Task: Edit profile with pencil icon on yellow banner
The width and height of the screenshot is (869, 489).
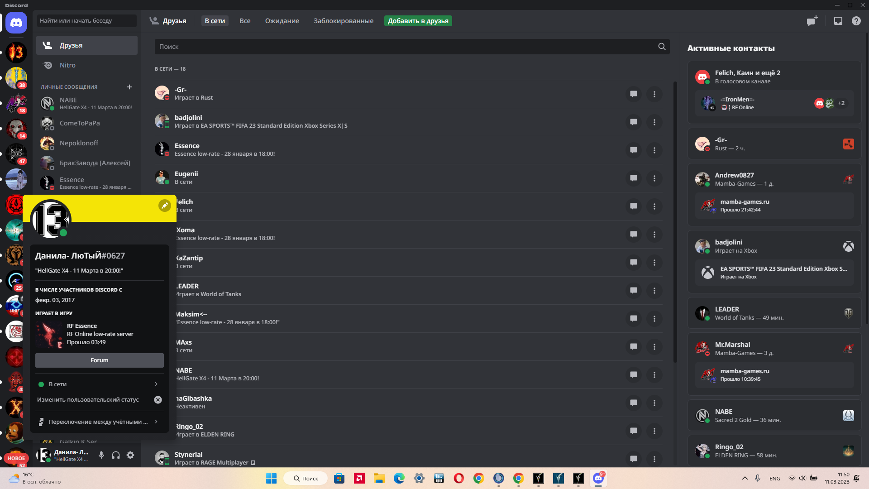Action: point(164,206)
